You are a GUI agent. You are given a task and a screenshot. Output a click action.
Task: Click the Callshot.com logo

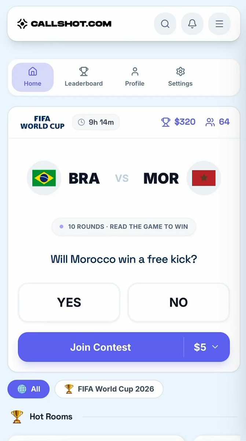pos(64,24)
